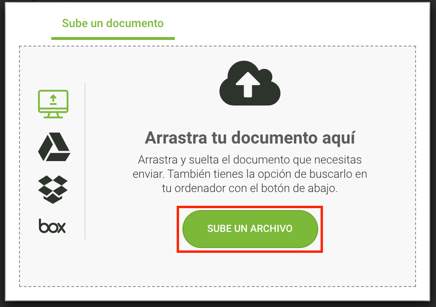
Task: Click the dark cloud upload icon
Action: click(x=250, y=83)
